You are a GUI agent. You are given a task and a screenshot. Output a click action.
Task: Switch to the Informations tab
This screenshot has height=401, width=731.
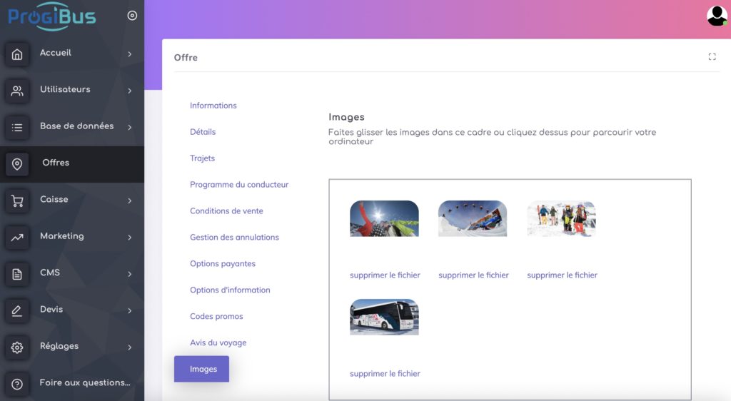[x=213, y=106]
